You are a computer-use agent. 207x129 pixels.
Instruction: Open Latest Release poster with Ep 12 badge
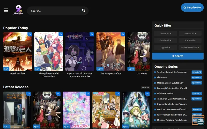[x=17, y=110]
